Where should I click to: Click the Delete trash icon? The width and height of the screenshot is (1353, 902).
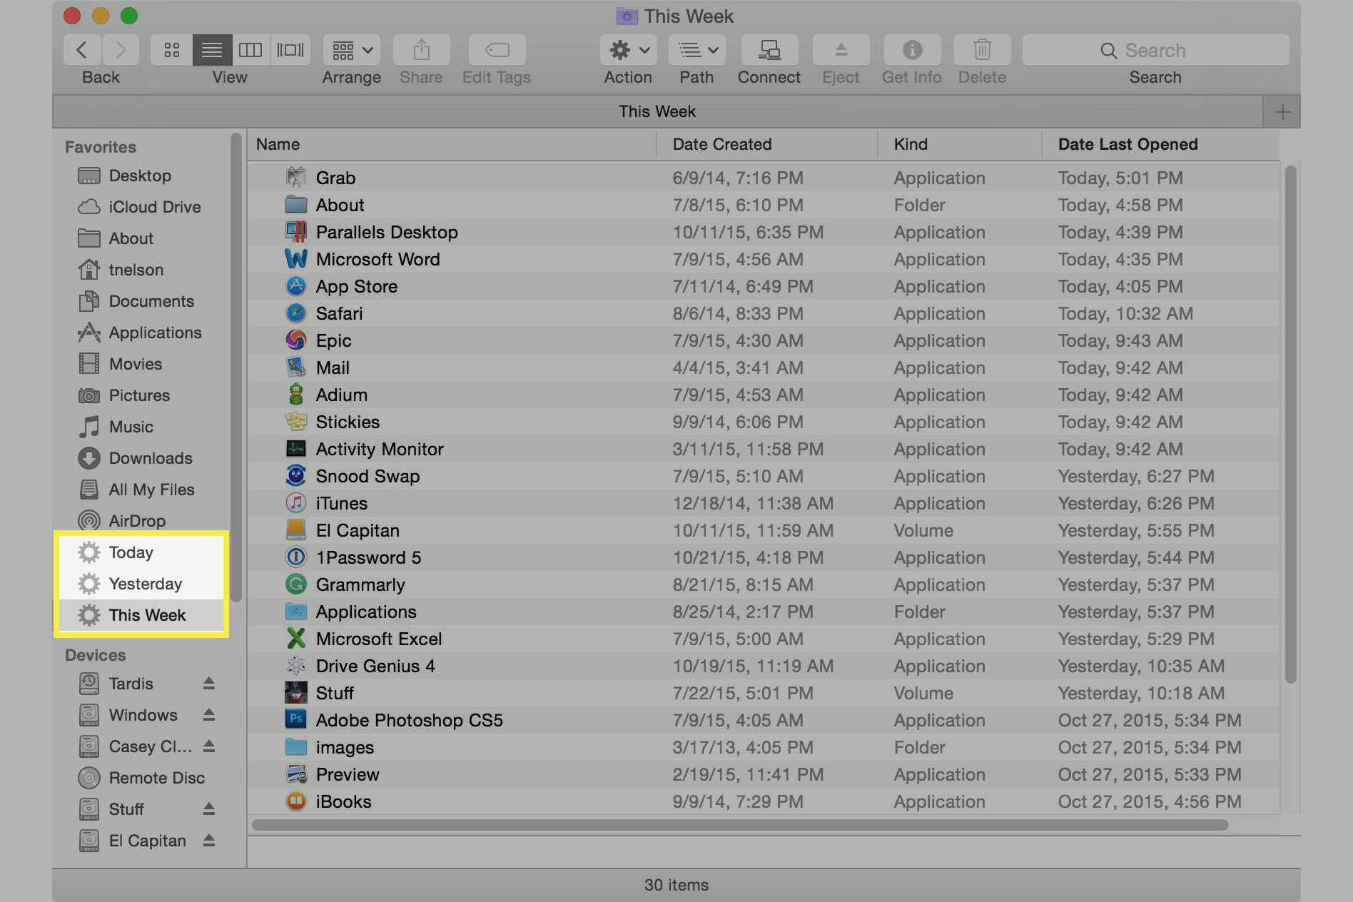coord(983,50)
